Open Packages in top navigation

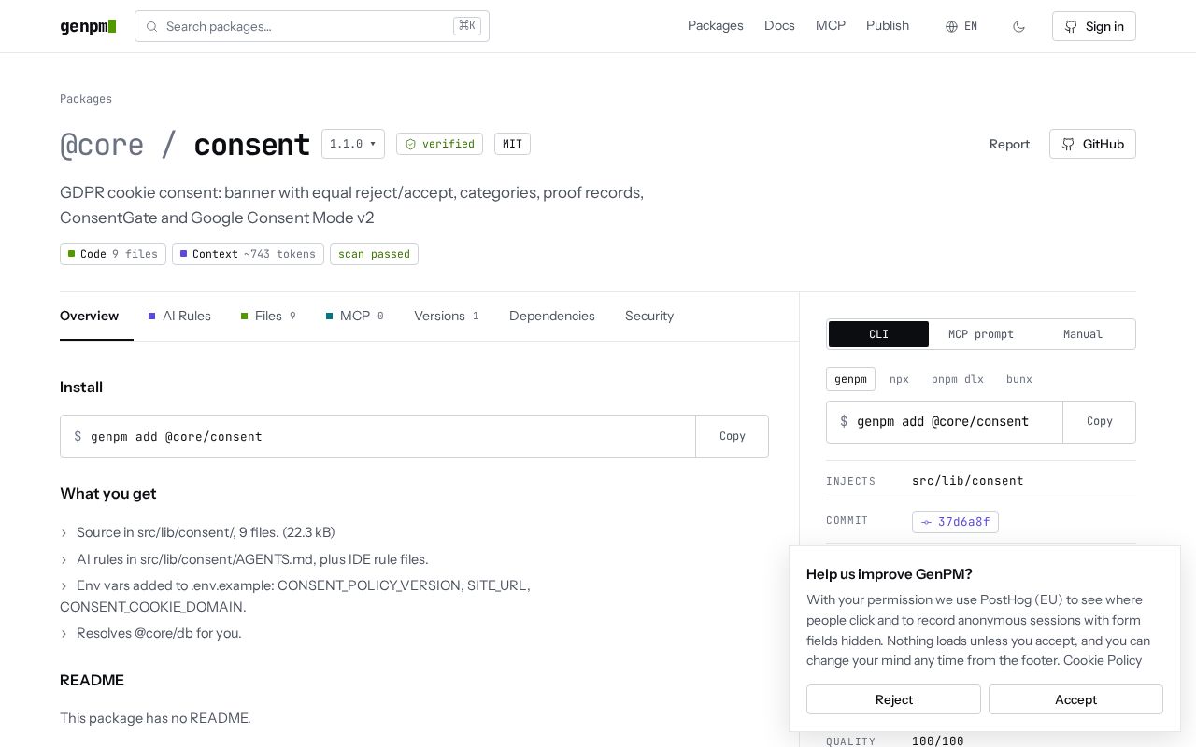pos(716,26)
